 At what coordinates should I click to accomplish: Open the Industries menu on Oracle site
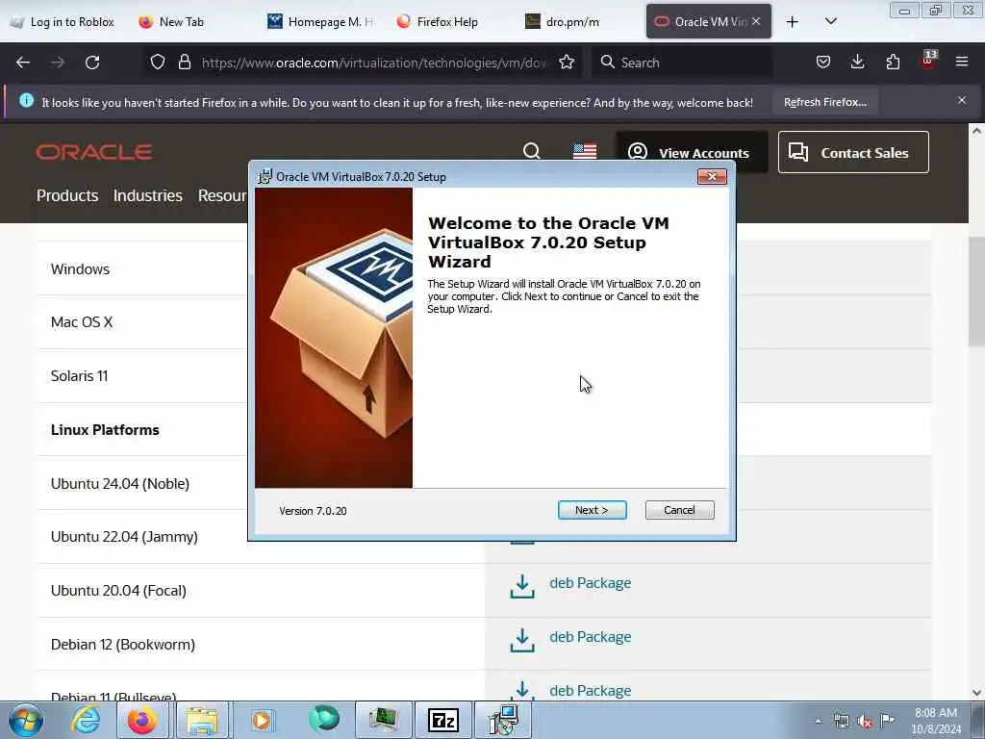pos(147,195)
